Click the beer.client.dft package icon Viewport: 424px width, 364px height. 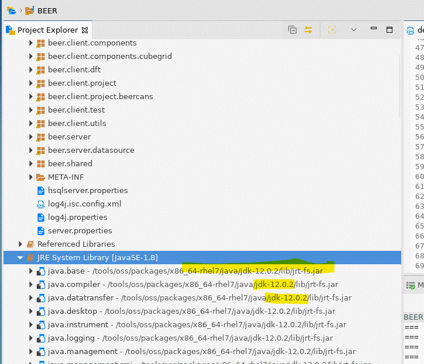pyautogui.click(x=40, y=70)
